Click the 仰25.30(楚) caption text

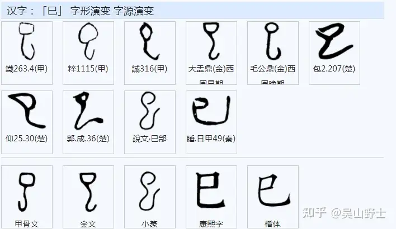click(x=26, y=138)
